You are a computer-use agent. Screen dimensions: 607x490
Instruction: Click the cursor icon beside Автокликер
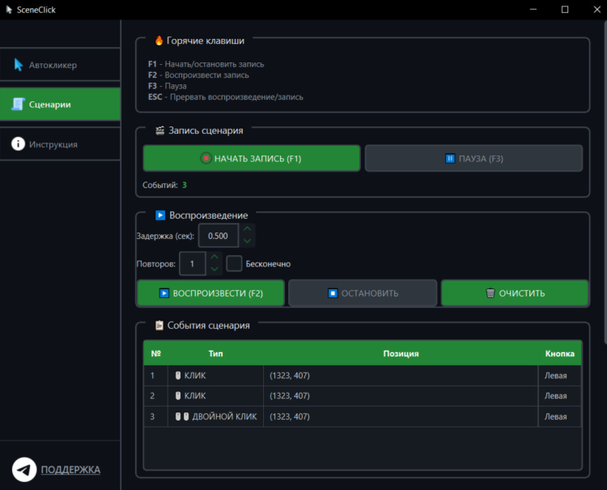(18, 65)
